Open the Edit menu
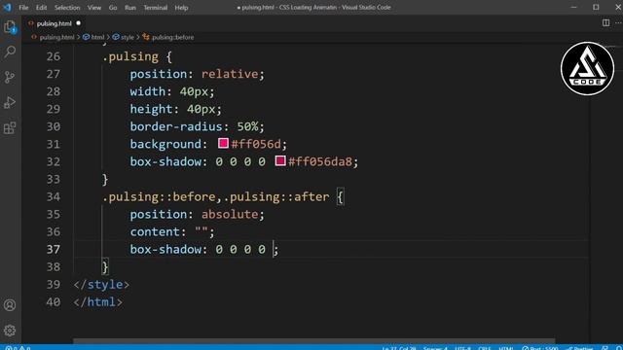This screenshot has width=623, height=350. pos(41,7)
